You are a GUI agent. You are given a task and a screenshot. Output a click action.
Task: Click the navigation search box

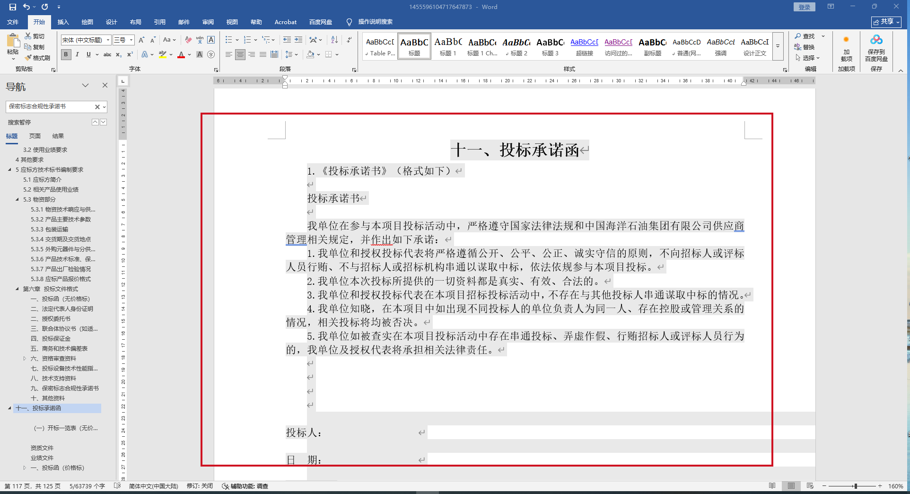point(51,106)
